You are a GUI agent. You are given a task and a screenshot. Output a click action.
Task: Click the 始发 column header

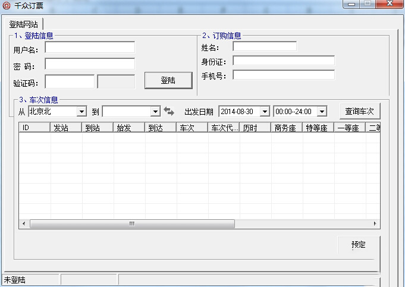pyautogui.click(x=129, y=128)
